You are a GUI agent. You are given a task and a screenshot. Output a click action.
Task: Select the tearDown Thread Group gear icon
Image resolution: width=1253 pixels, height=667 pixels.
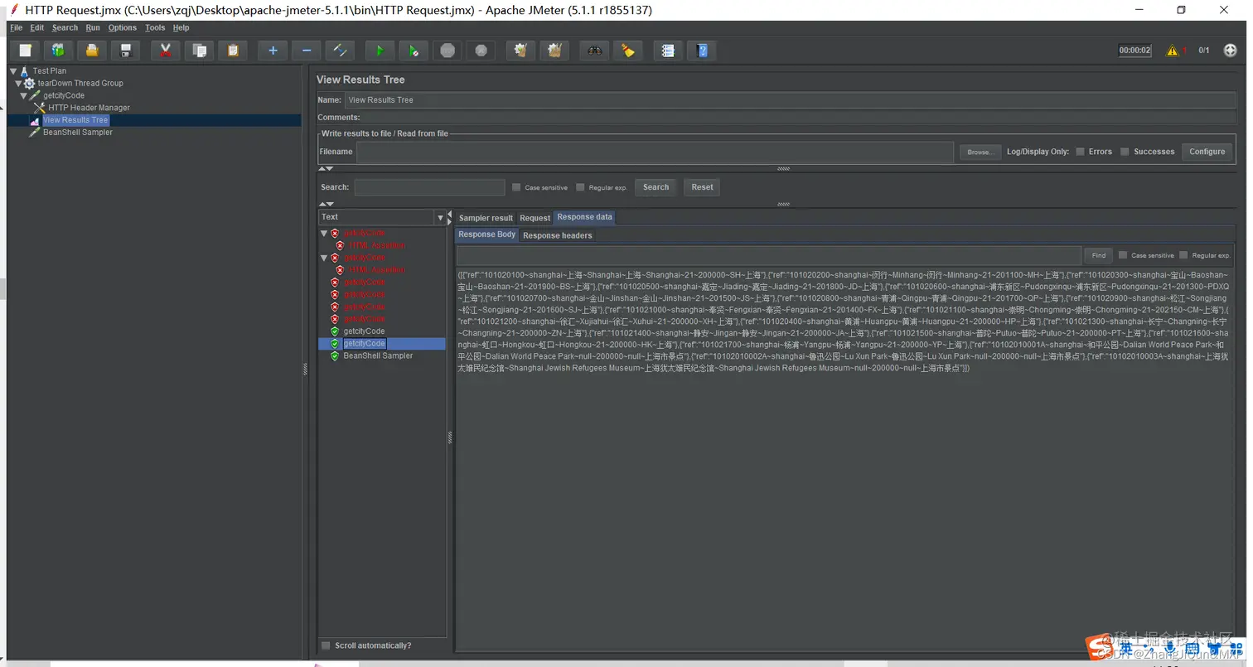tap(30, 83)
